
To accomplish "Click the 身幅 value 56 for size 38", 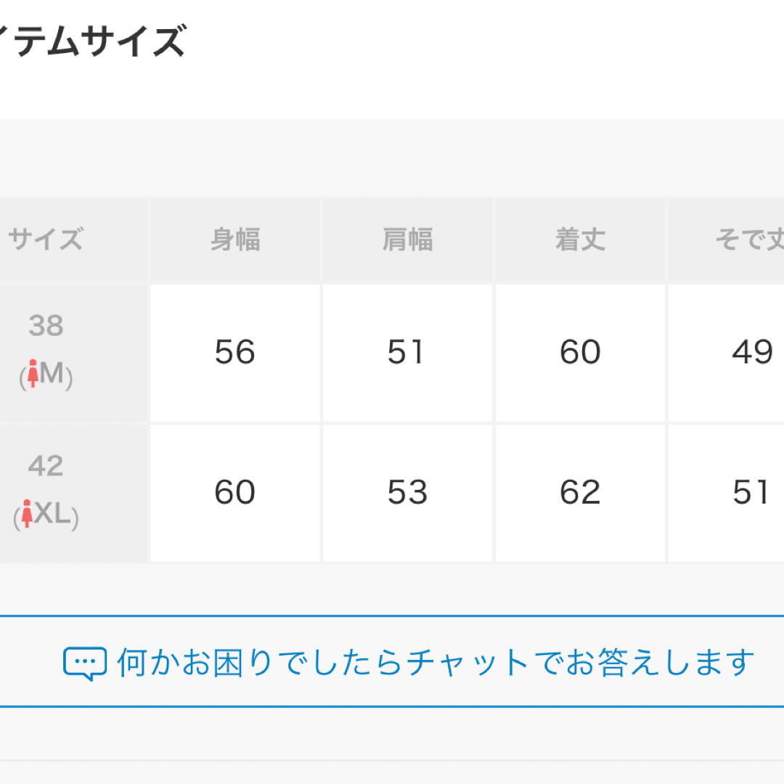I will (x=235, y=353).
